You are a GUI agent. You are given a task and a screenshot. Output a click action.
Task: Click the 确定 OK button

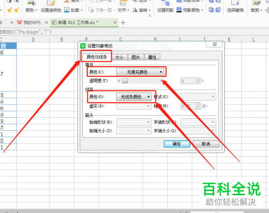pos(177,144)
